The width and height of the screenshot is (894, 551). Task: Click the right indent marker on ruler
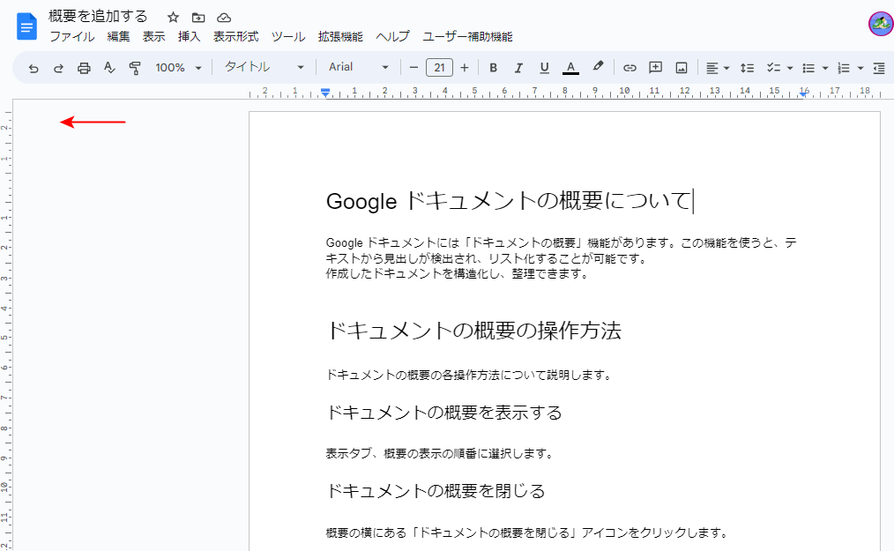click(x=803, y=93)
